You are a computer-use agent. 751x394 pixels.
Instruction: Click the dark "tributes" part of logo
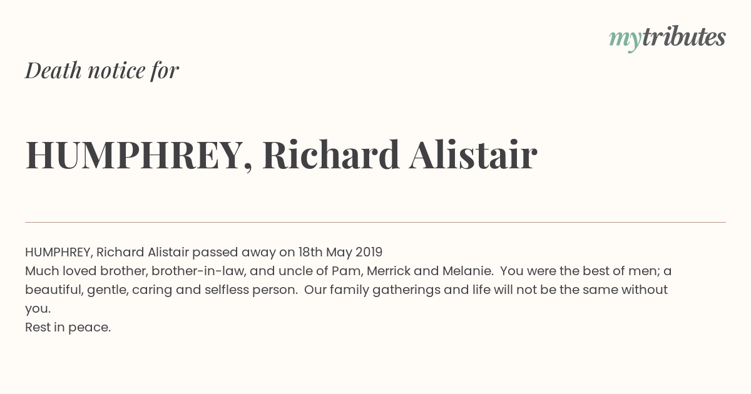click(x=683, y=38)
